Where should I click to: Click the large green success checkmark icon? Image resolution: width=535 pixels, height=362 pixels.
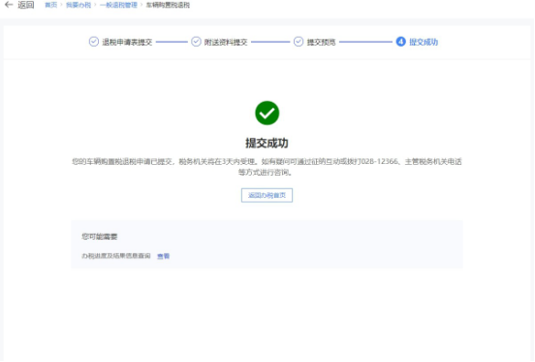(267, 113)
